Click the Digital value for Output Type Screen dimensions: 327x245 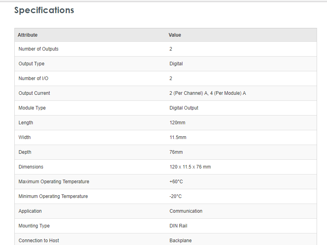[176, 64]
